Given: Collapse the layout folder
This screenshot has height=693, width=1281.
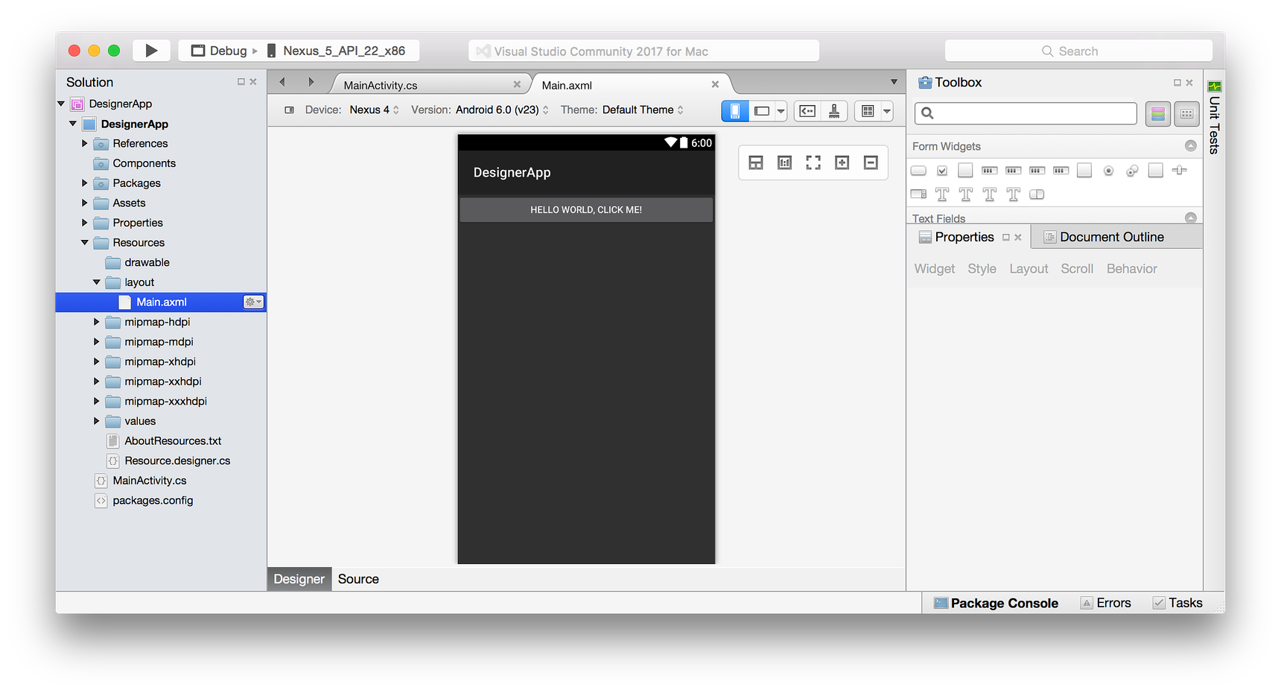Looking at the screenshot, I should click(96, 282).
